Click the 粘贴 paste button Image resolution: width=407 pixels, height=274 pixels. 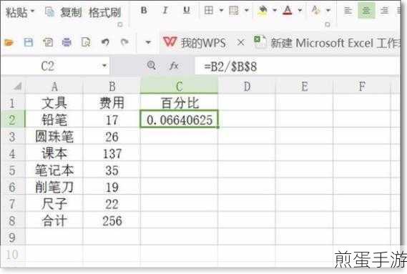click(16, 12)
